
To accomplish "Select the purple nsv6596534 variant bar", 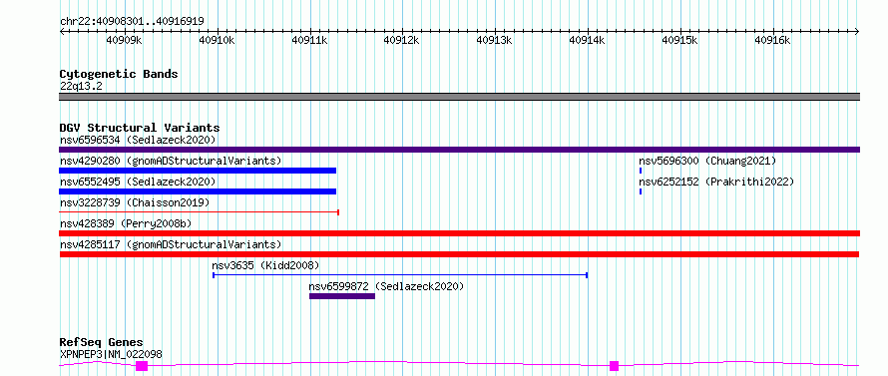I will pos(459,150).
